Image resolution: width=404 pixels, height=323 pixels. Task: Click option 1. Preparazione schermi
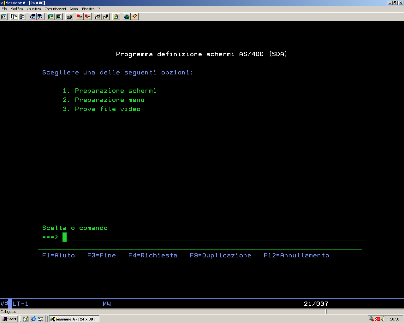point(110,91)
